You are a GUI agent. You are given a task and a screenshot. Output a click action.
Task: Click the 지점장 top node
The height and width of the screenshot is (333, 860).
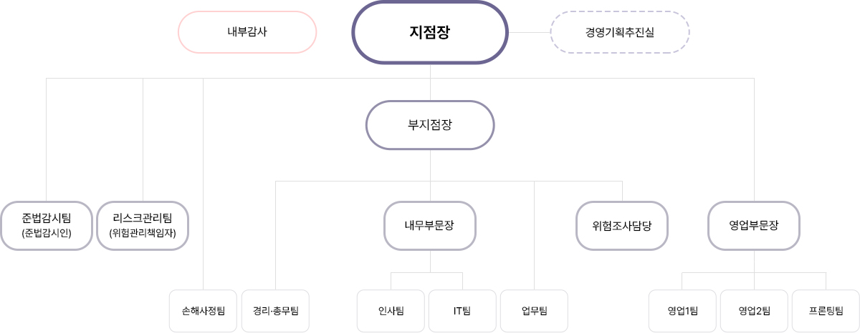[429, 33]
